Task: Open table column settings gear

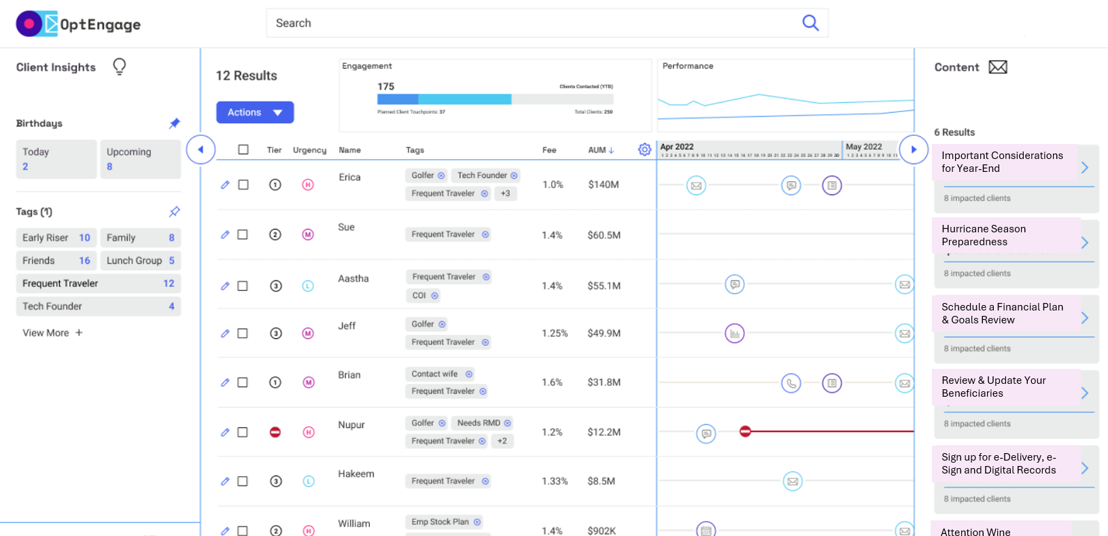Action: point(644,149)
